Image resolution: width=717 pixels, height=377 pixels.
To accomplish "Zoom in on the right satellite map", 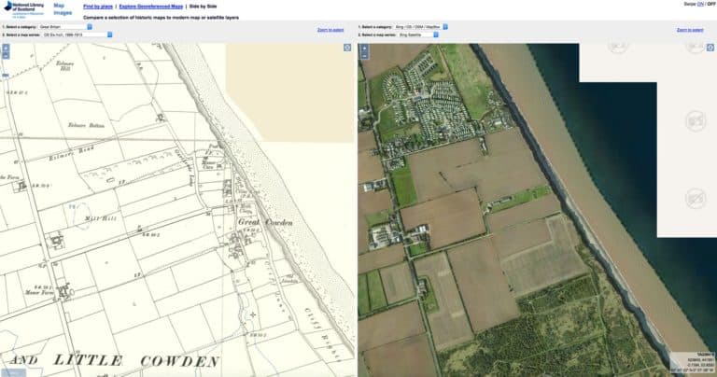I will pos(364,48).
